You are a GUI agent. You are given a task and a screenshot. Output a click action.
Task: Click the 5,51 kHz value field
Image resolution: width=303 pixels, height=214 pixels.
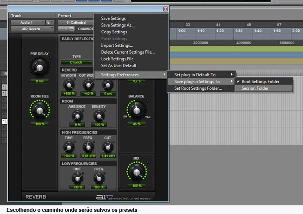tap(88, 156)
